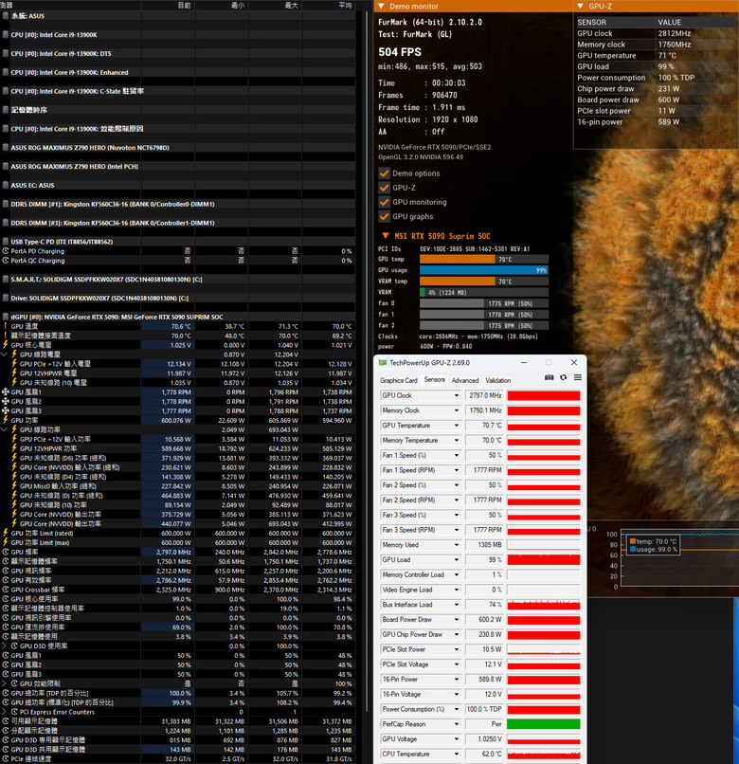Open the Advanced tab in GPU-Z

(x=465, y=380)
